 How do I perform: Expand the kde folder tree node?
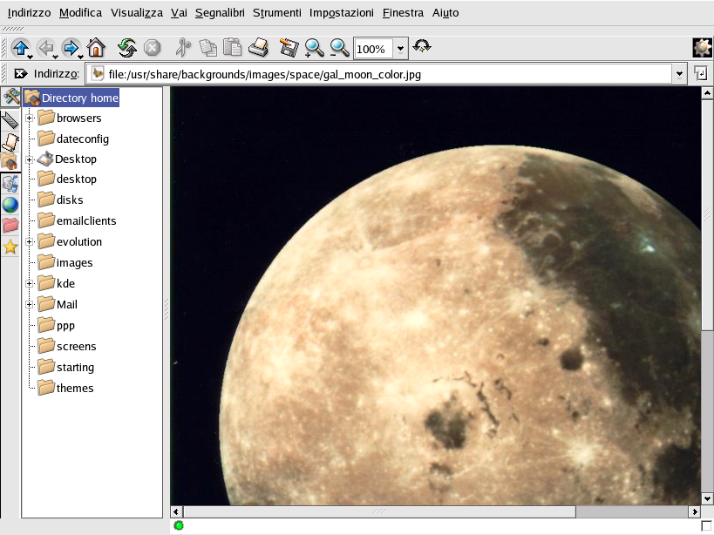point(29,284)
